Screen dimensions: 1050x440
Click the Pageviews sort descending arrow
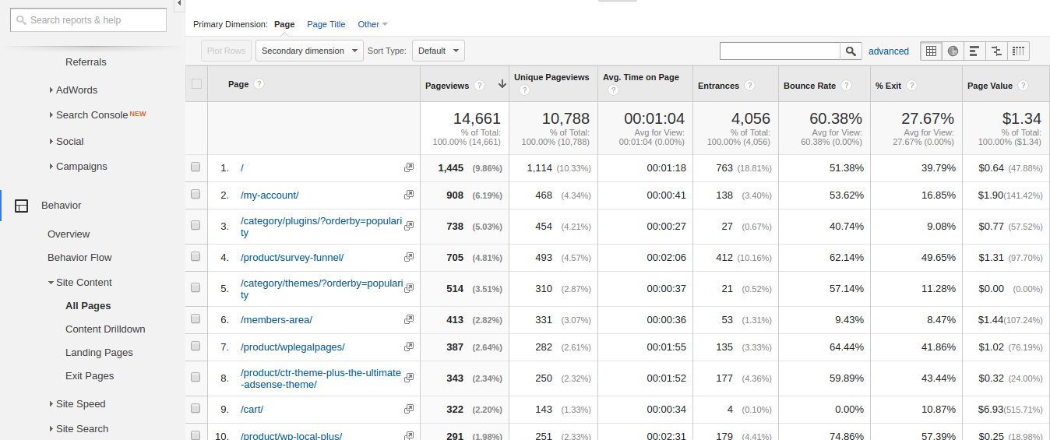coord(502,85)
